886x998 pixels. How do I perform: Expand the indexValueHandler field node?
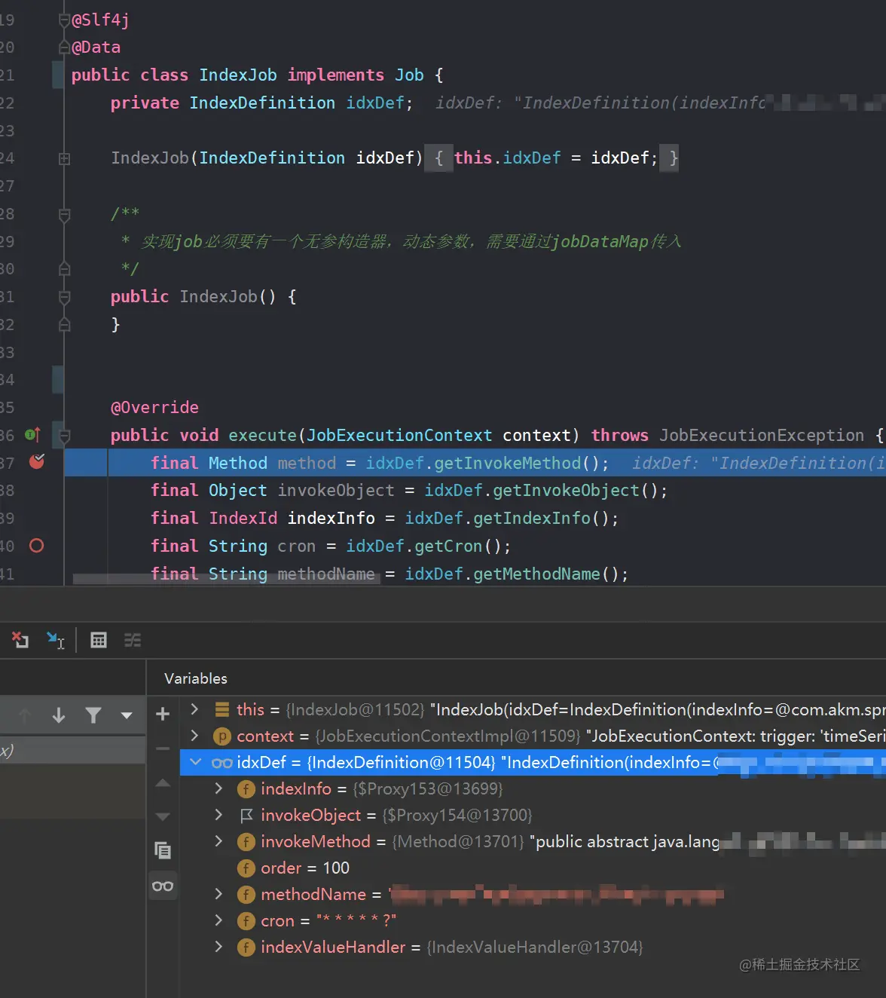(219, 947)
